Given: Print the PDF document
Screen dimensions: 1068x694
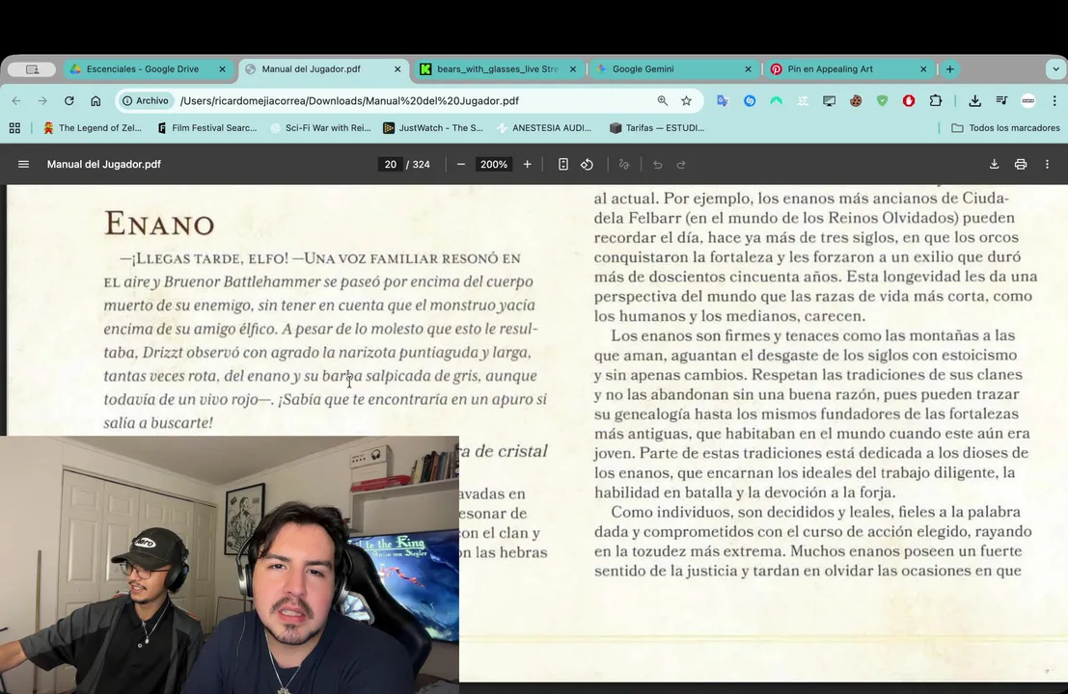Looking at the screenshot, I should (1021, 164).
